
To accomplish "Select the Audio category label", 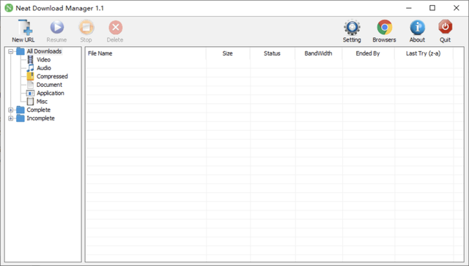I will point(44,68).
